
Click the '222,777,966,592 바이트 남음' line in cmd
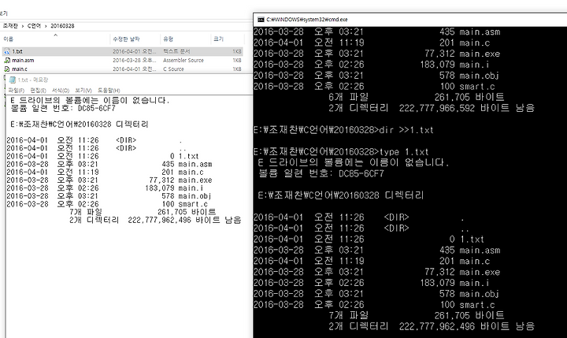coord(432,108)
